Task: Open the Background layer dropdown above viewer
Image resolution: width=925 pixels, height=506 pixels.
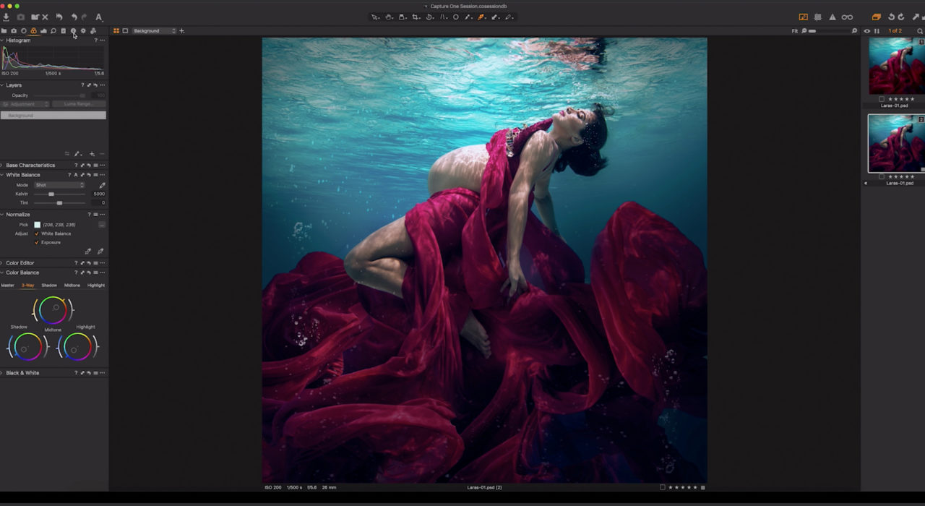Action: pyautogui.click(x=154, y=31)
